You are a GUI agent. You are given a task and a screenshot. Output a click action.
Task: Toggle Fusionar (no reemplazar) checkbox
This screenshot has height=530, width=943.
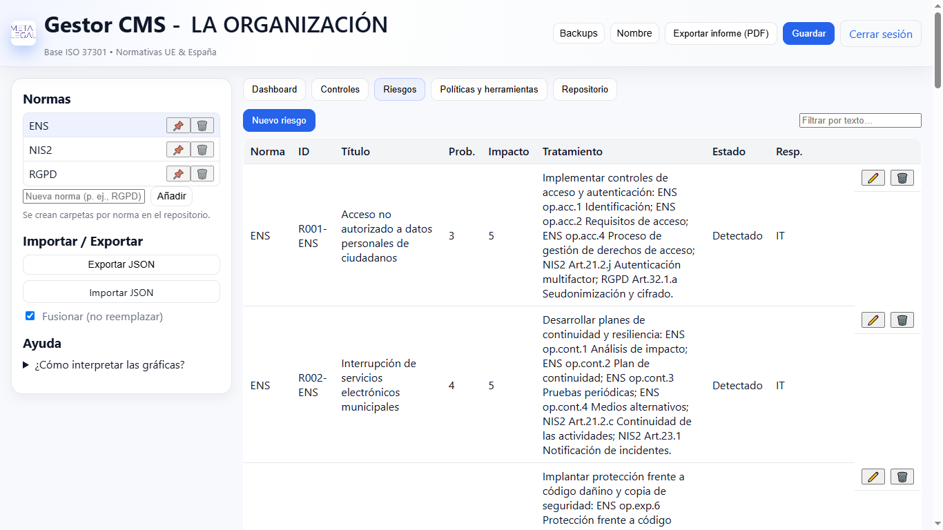[x=30, y=316]
